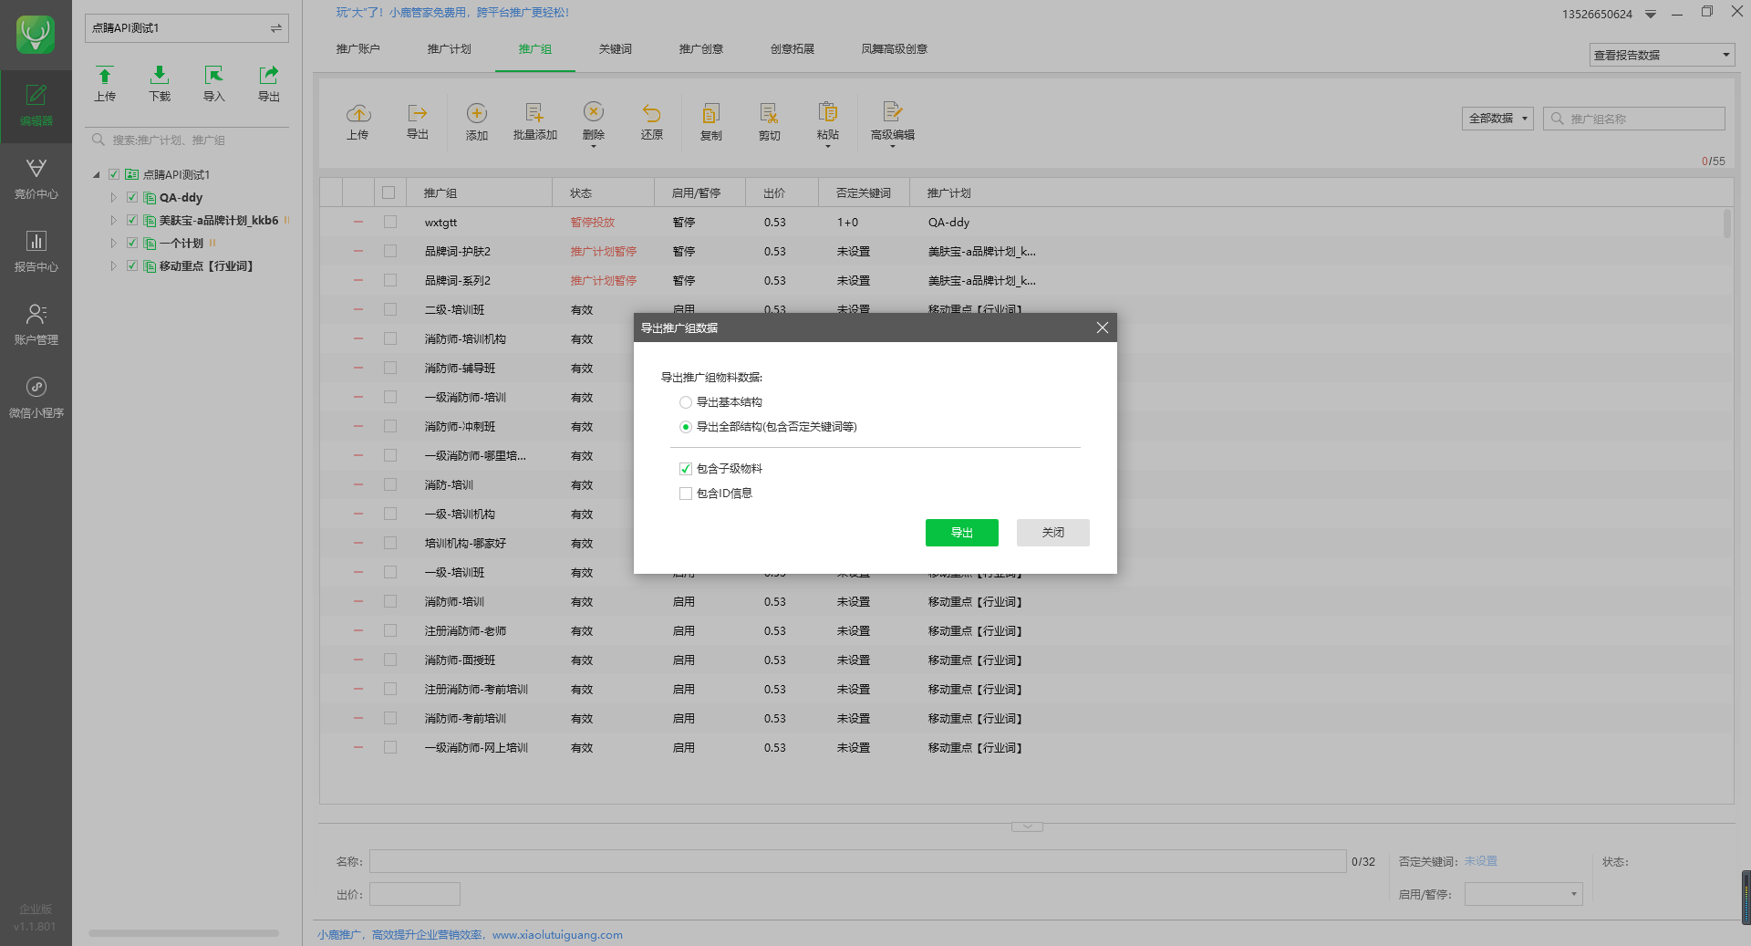This screenshot has width=1751, height=946.
Task: Click the account switch arrows icon
Action: (275, 28)
